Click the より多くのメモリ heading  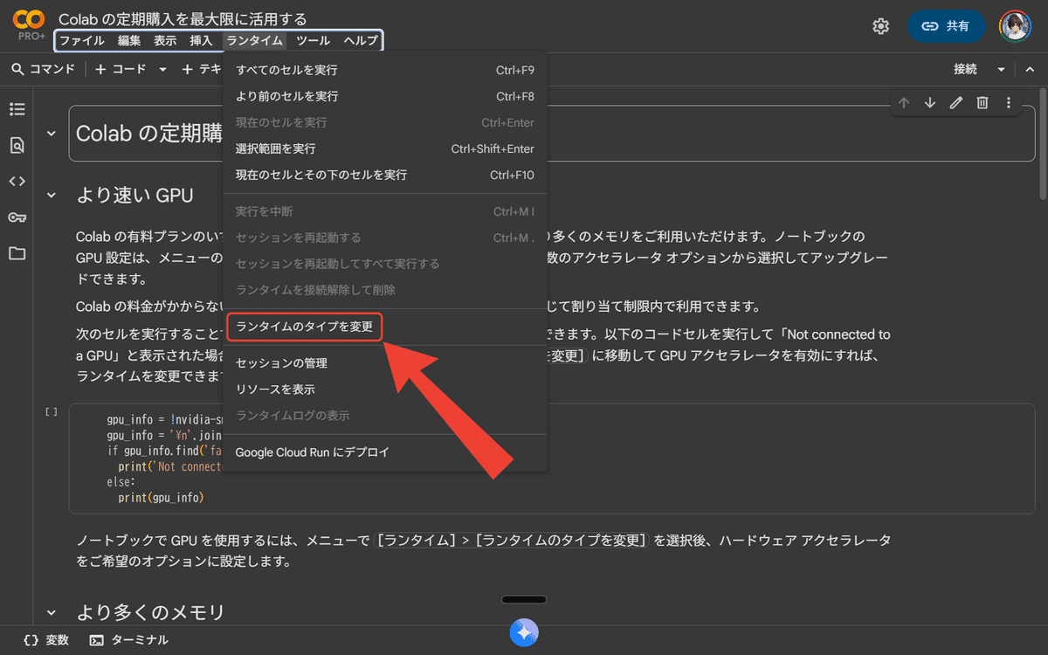pos(150,612)
